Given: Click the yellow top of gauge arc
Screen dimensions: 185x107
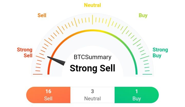Looking at the screenshot, I should coord(92,30).
